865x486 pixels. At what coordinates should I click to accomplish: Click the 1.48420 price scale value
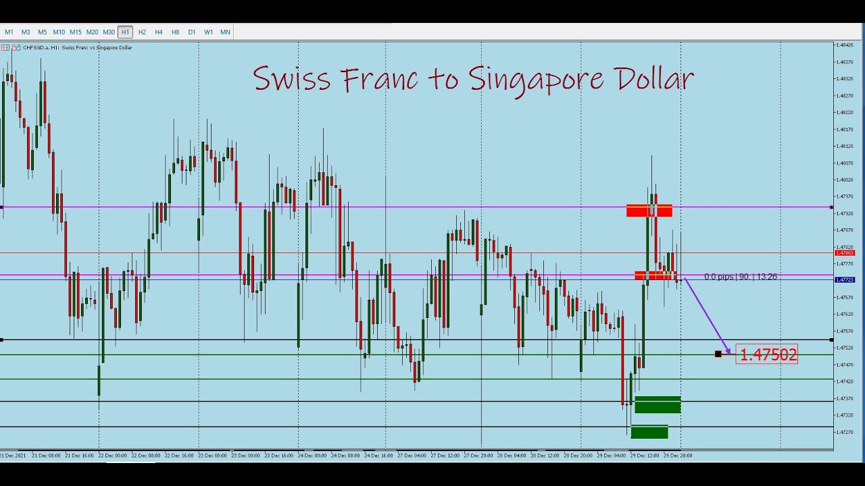point(845,45)
